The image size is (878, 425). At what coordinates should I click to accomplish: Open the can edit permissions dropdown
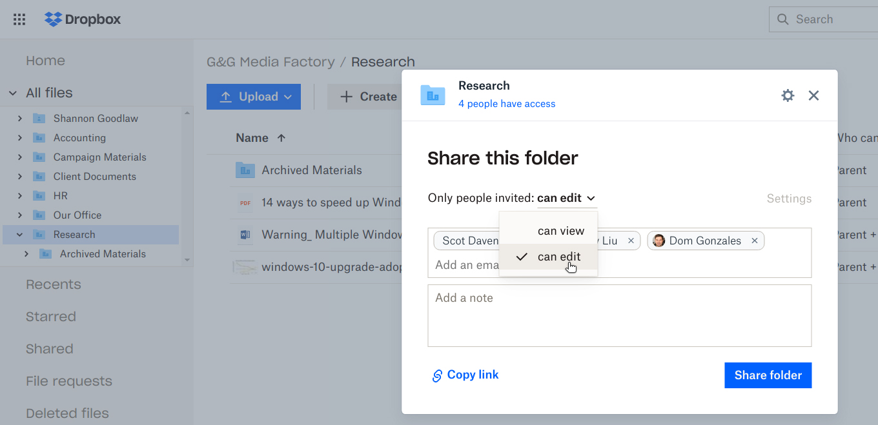click(567, 198)
